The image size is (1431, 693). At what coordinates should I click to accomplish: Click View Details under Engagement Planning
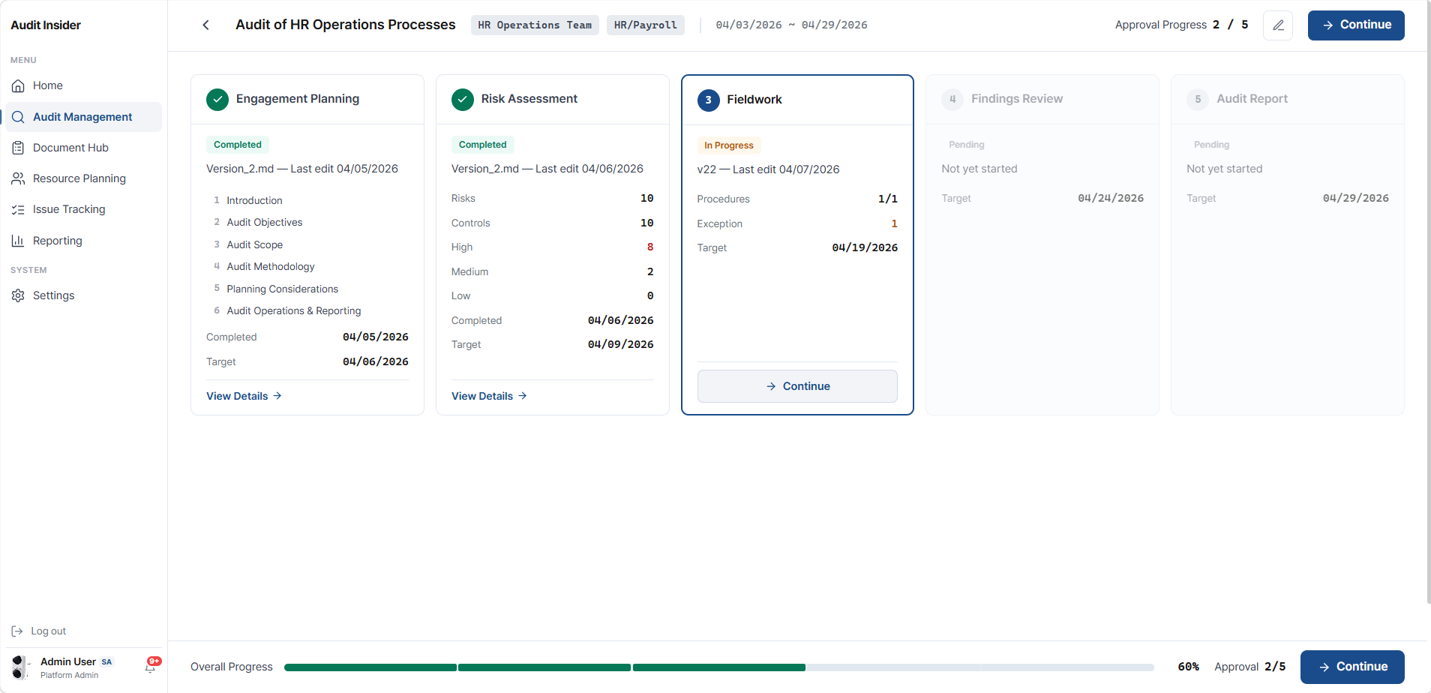coord(244,396)
